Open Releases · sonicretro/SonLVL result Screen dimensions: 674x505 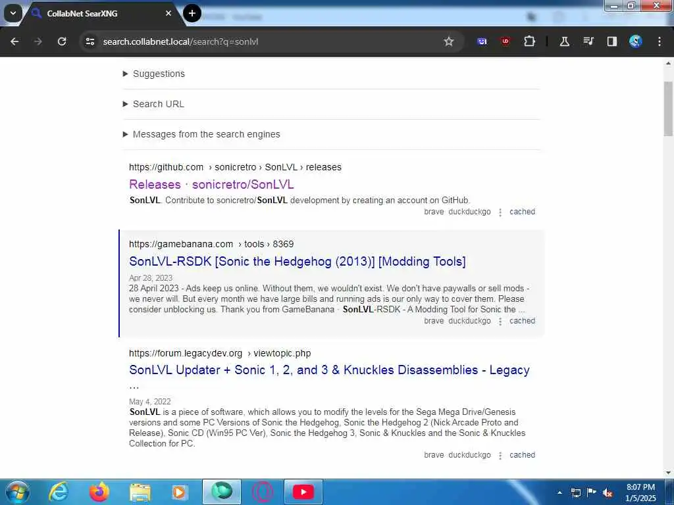click(x=211, y=185)
